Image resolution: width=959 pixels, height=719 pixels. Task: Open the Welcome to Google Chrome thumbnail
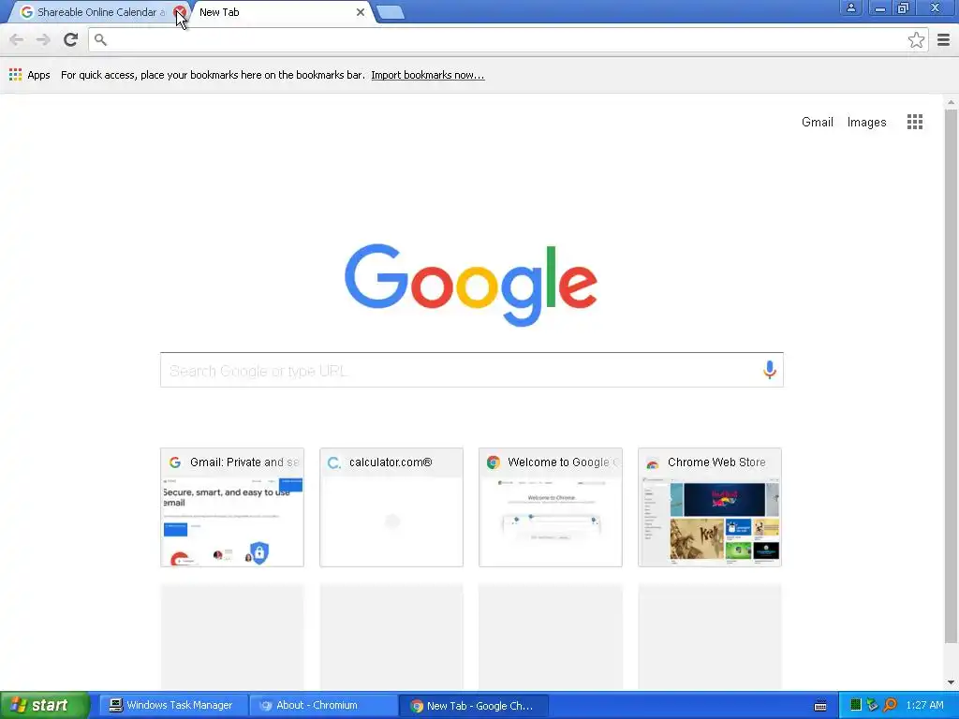551,507
